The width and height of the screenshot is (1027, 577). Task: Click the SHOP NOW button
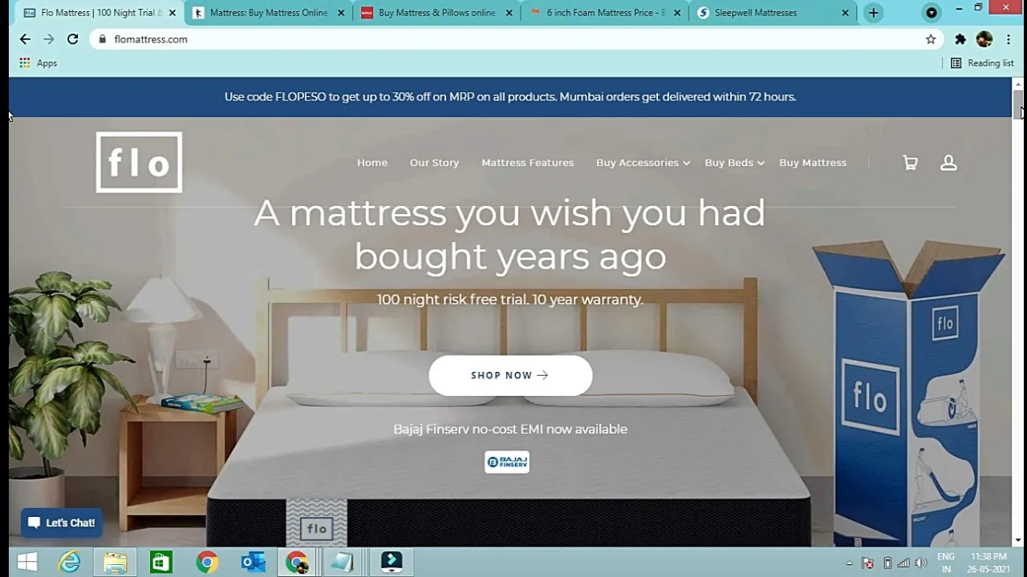[x=510, y=375]
